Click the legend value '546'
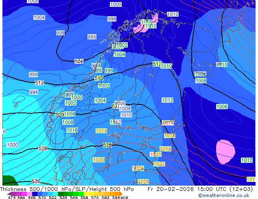This screenshot has height=199, width=258. tap(74, 197)
